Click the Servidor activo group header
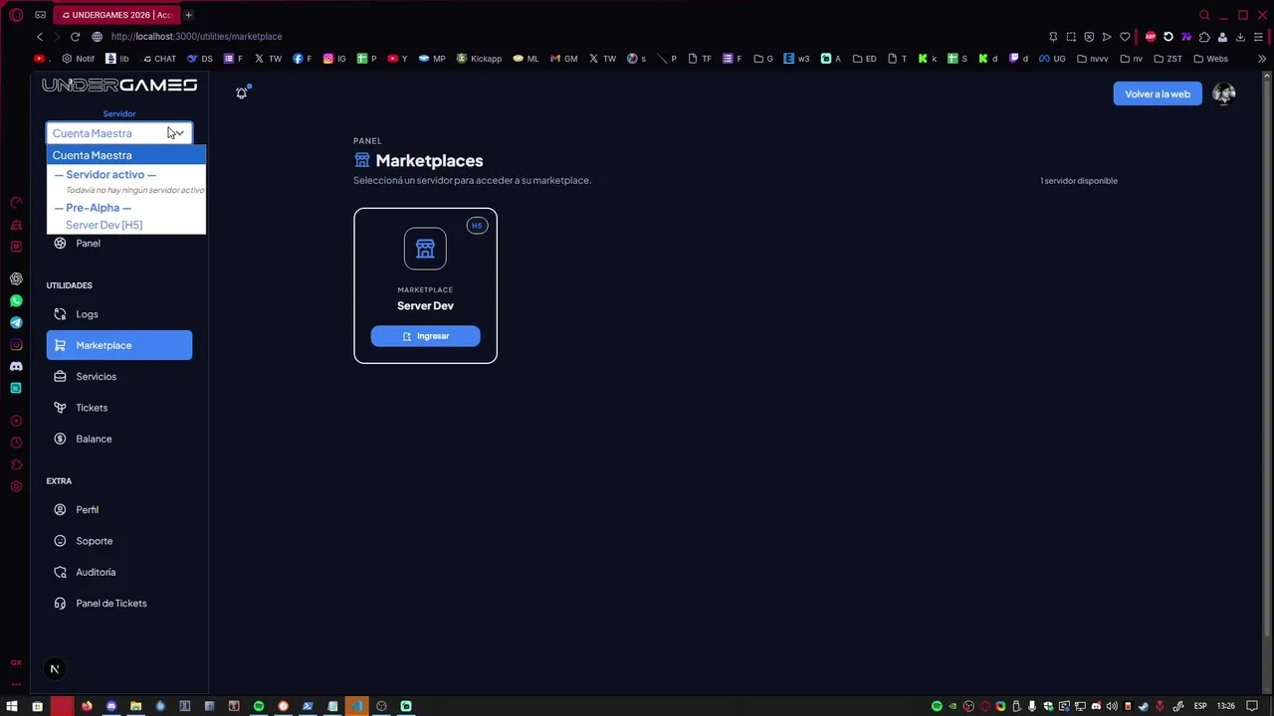Image resolution: width=1274 pixels, height=716 pixels. (105, 175)
